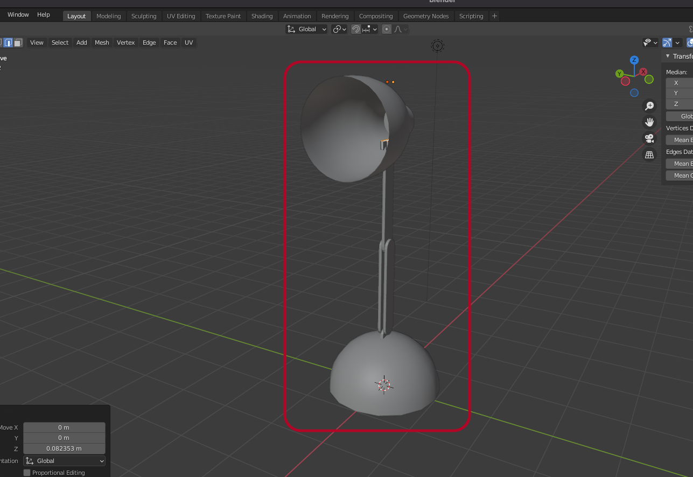Open the View menu in viewport header

(37, 43)
